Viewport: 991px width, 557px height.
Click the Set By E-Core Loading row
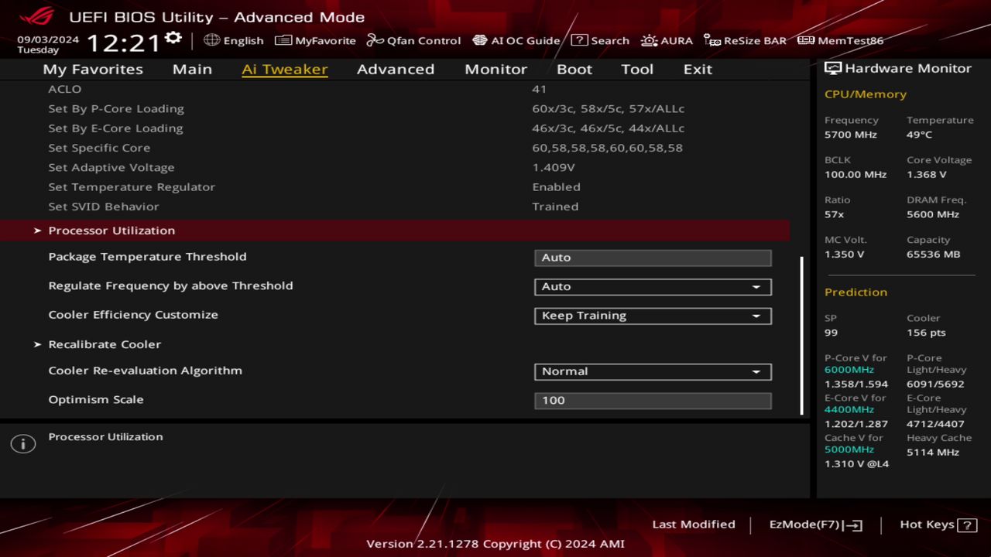tap(395, 128)
